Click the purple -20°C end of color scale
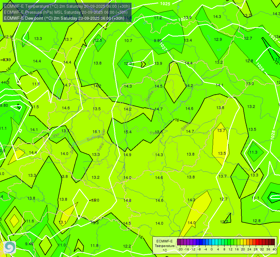The width and height of the screenshot is (280, 257). (179, 242)
